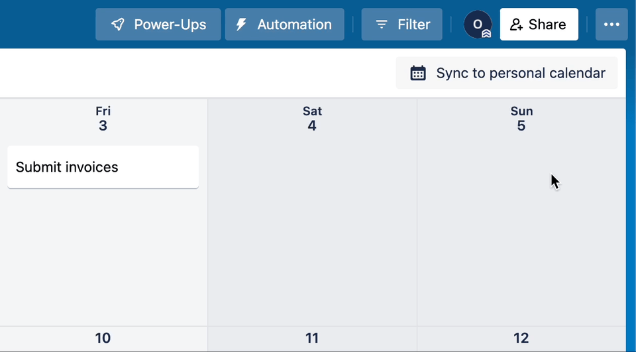Select the Fri 3 day header
This screenshot has width=636, height=352.
(x=103, y=119)
